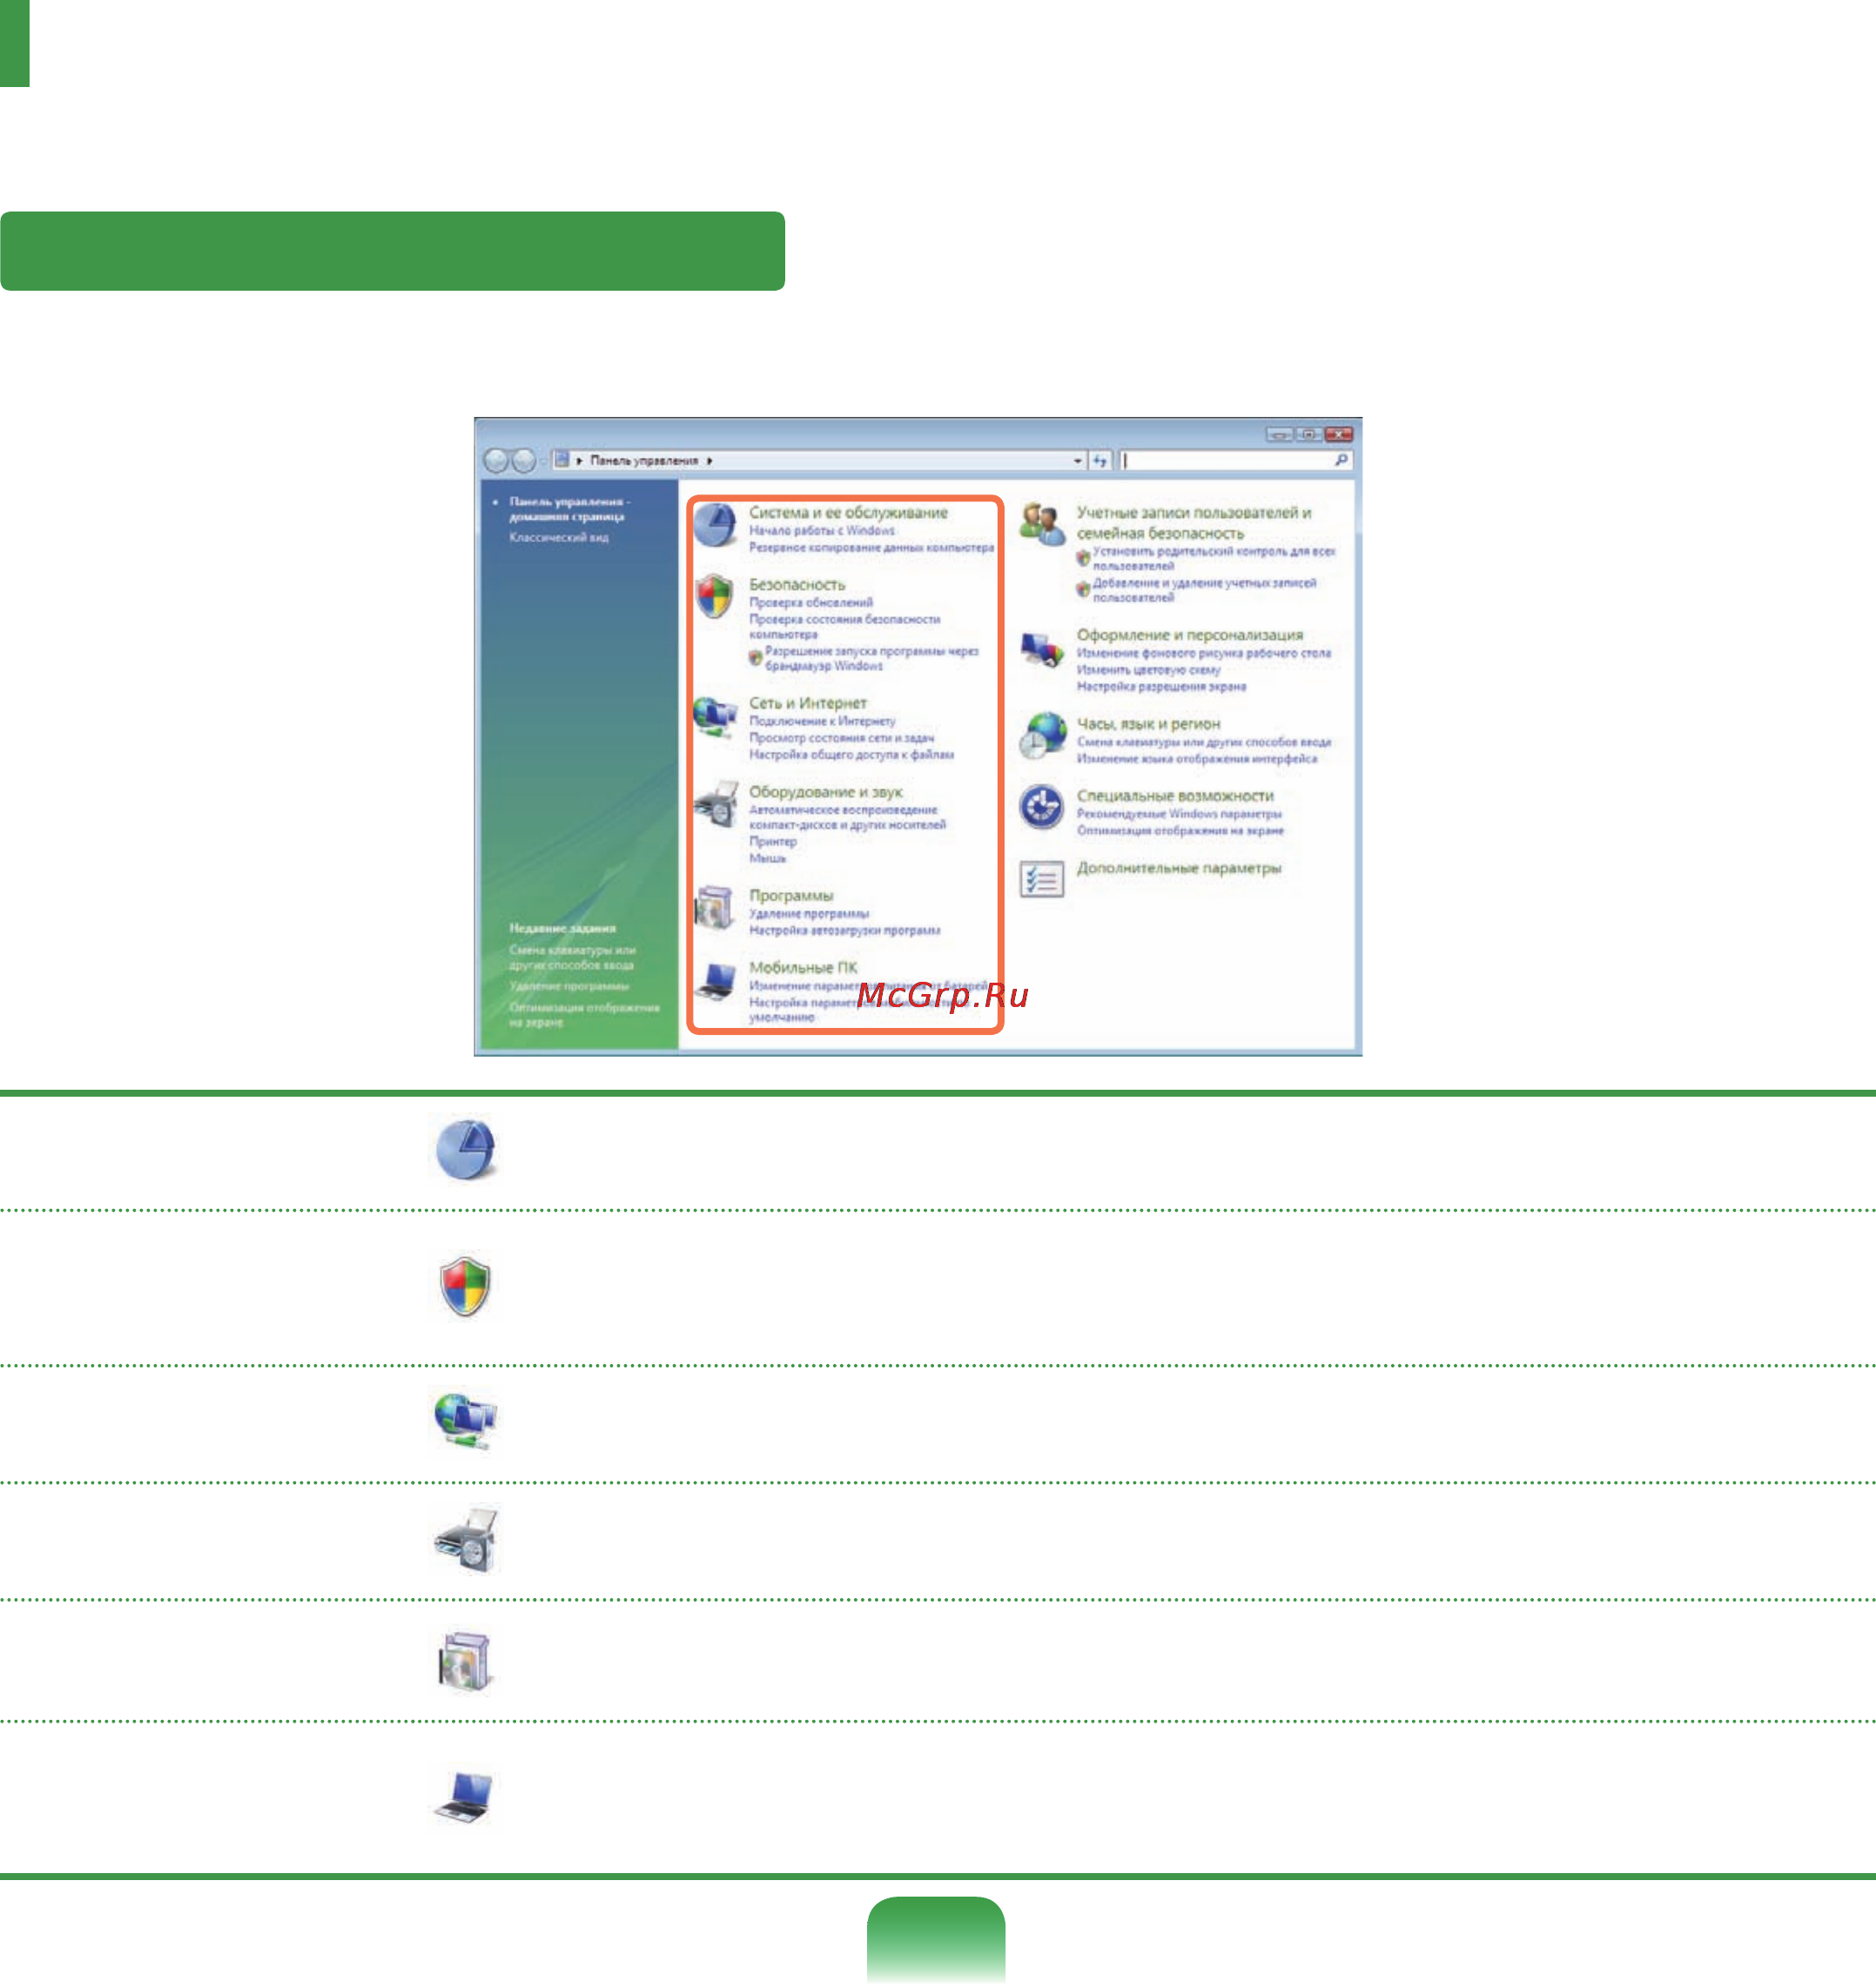
Task: Open Резервное копирование данных компьютера
Action: tap(872, 548)
